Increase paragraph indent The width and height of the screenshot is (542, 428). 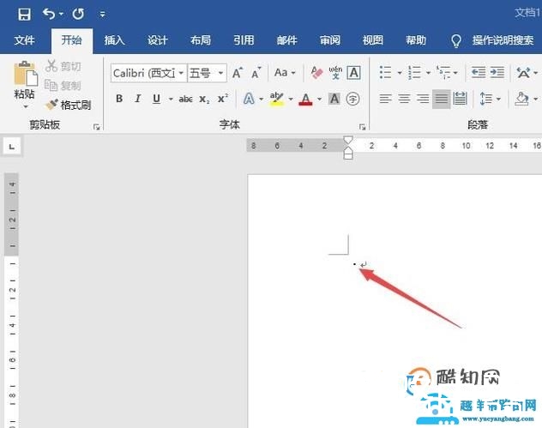[497, 73]
